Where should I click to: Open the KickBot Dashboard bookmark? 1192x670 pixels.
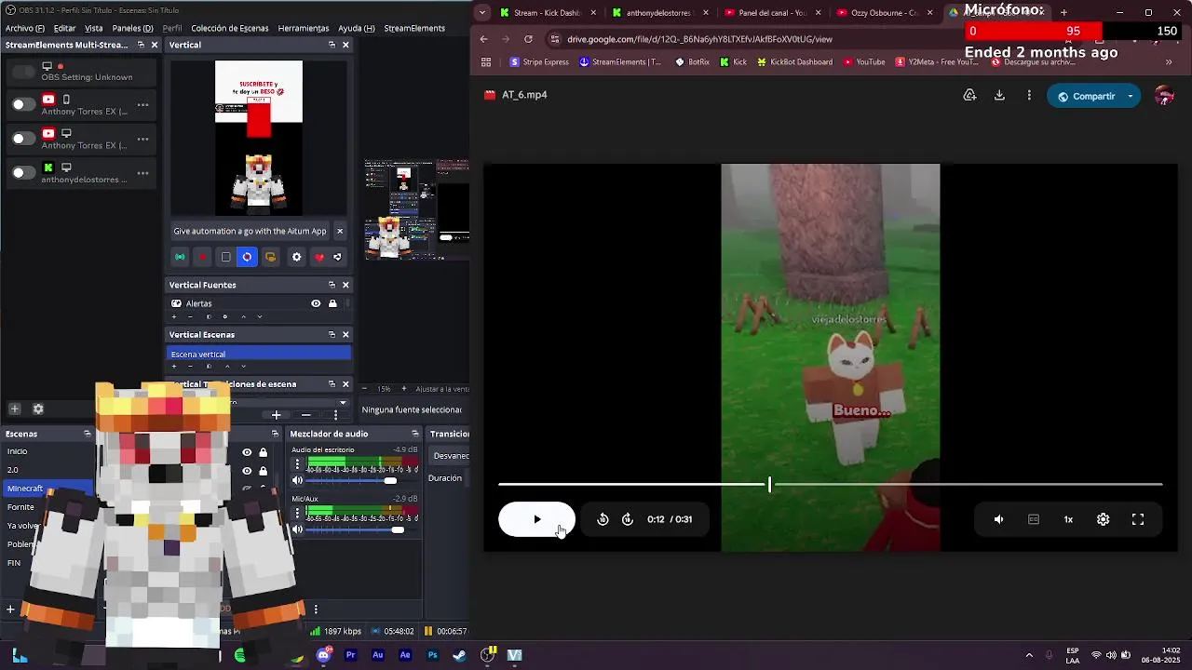794,62
